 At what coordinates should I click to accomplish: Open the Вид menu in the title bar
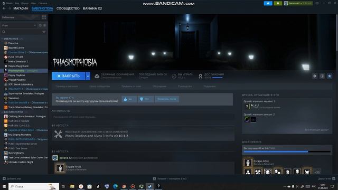[x=17, y=3]
